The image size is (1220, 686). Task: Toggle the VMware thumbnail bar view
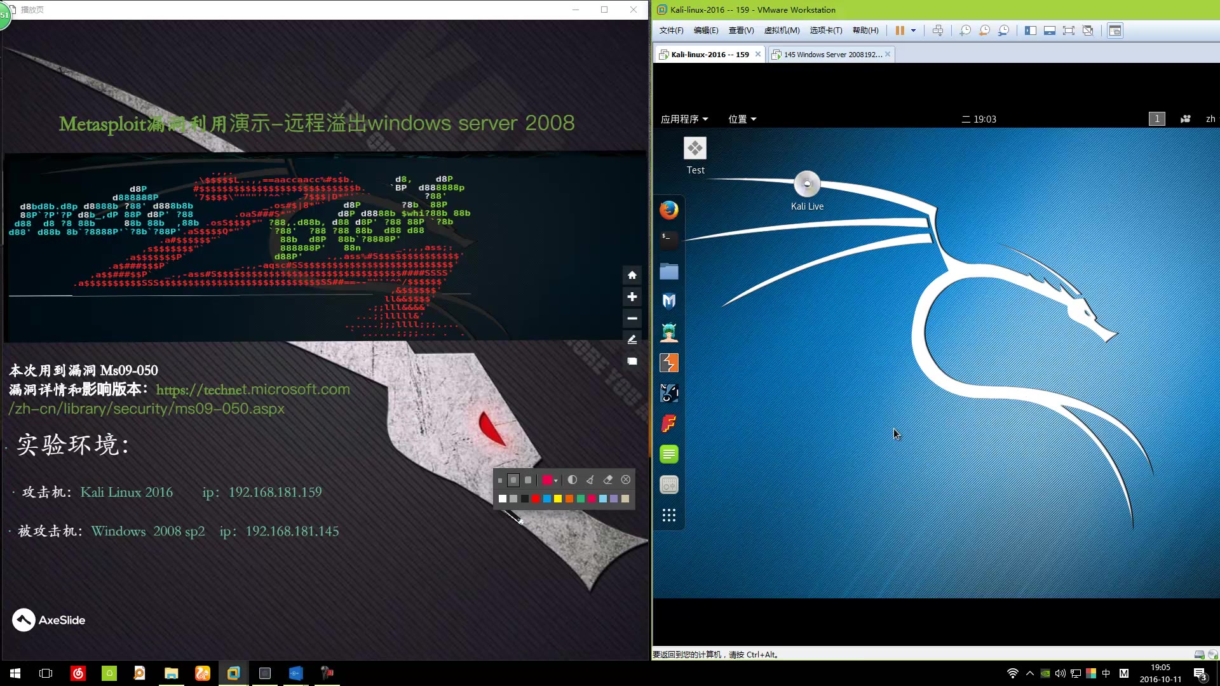pos(1050,30)
